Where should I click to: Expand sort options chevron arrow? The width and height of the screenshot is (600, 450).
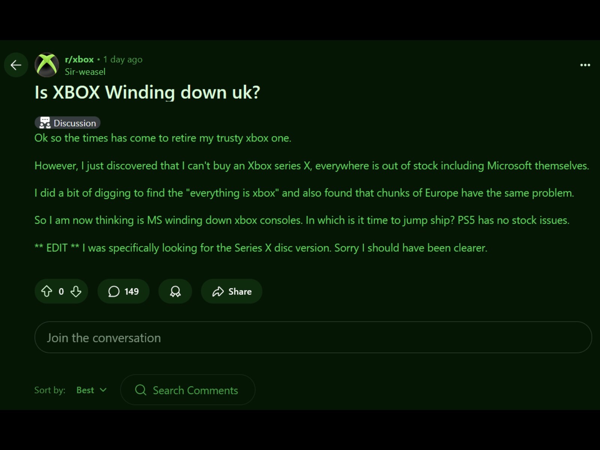(x=103, y=390)
